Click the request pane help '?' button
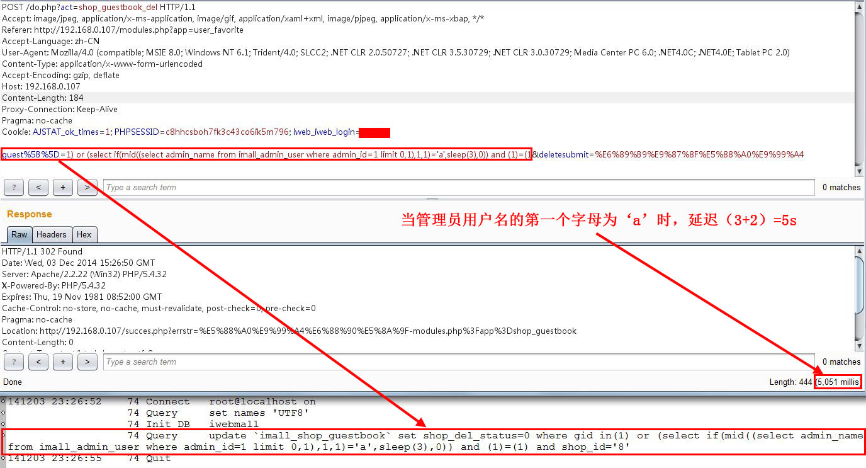The width and height of the screenshot is (866, 468). pyautogui.click(x=14, y=187)
